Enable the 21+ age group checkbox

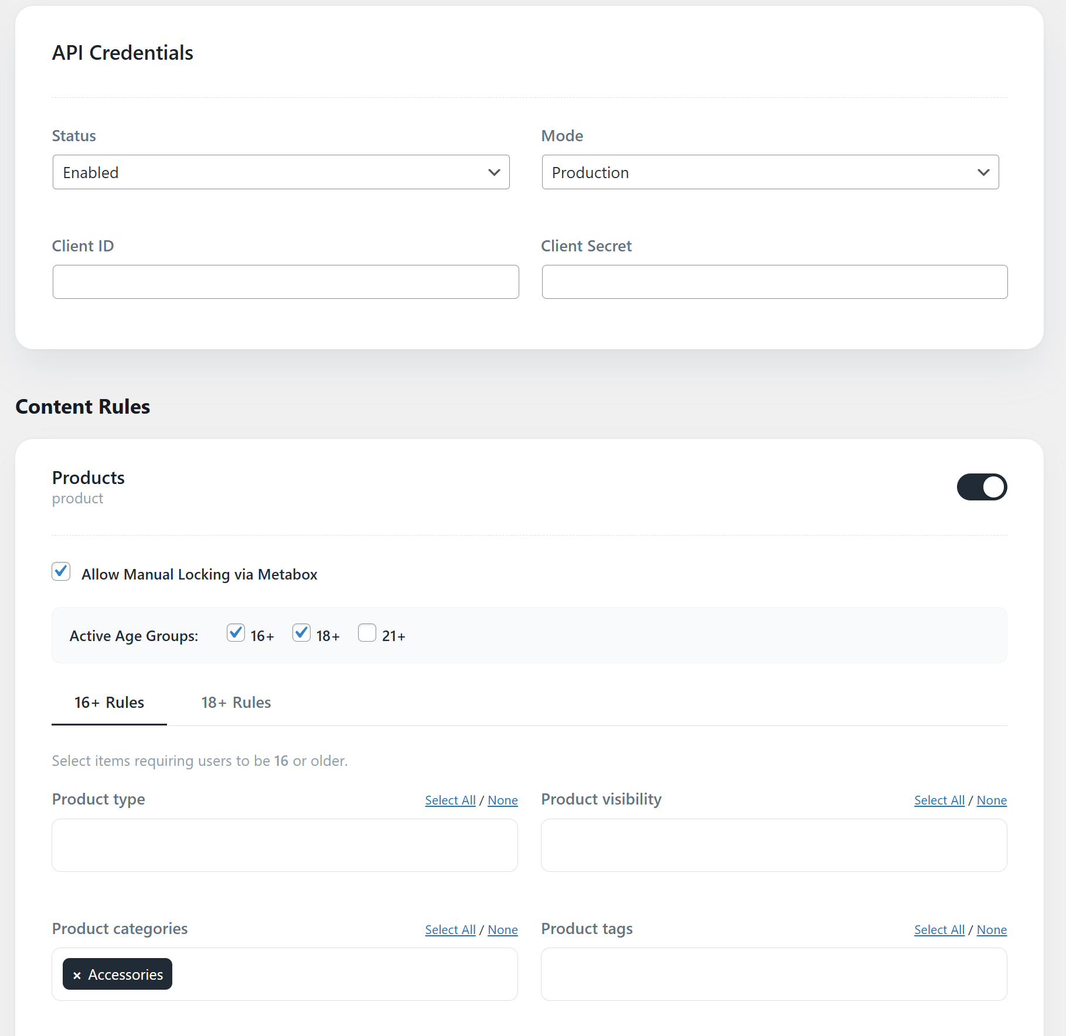point(367,633)
